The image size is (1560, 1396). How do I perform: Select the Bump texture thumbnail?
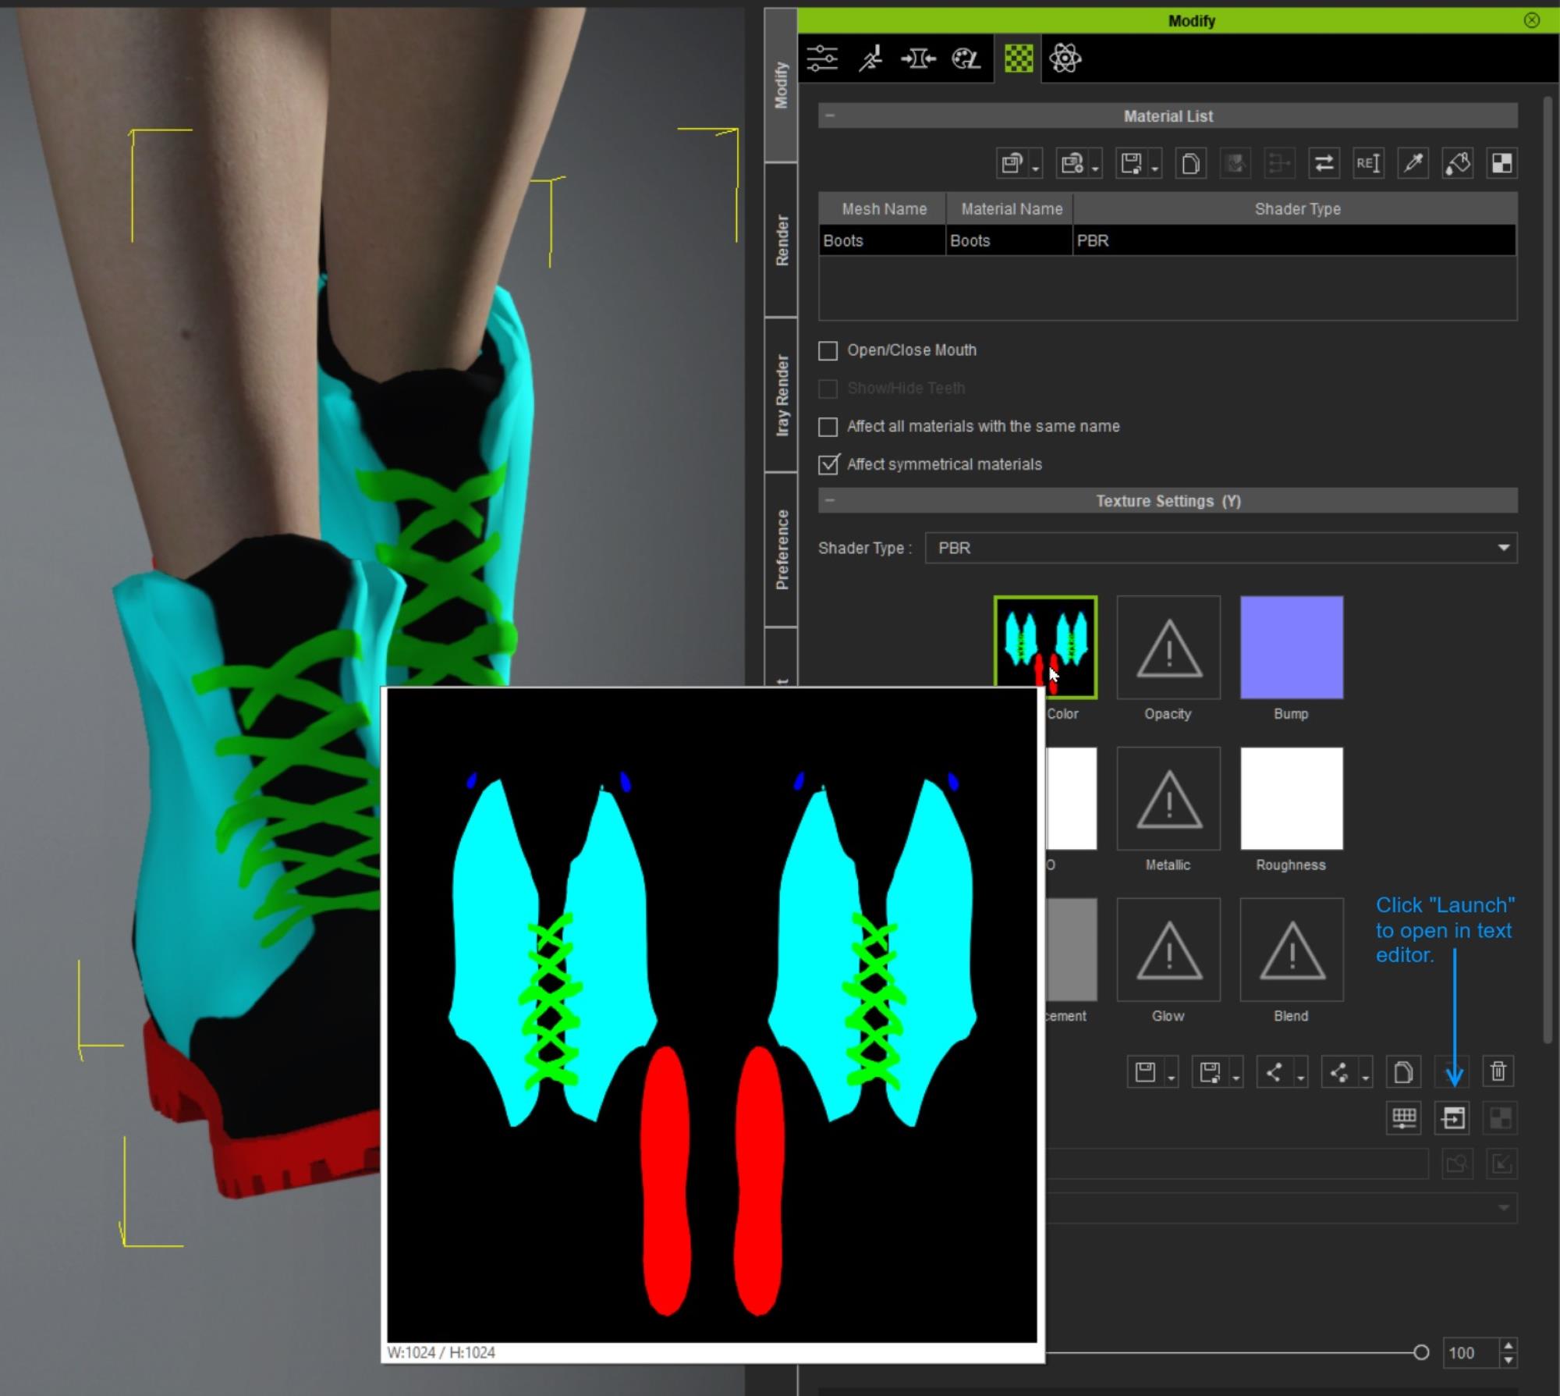(1292, 647)
